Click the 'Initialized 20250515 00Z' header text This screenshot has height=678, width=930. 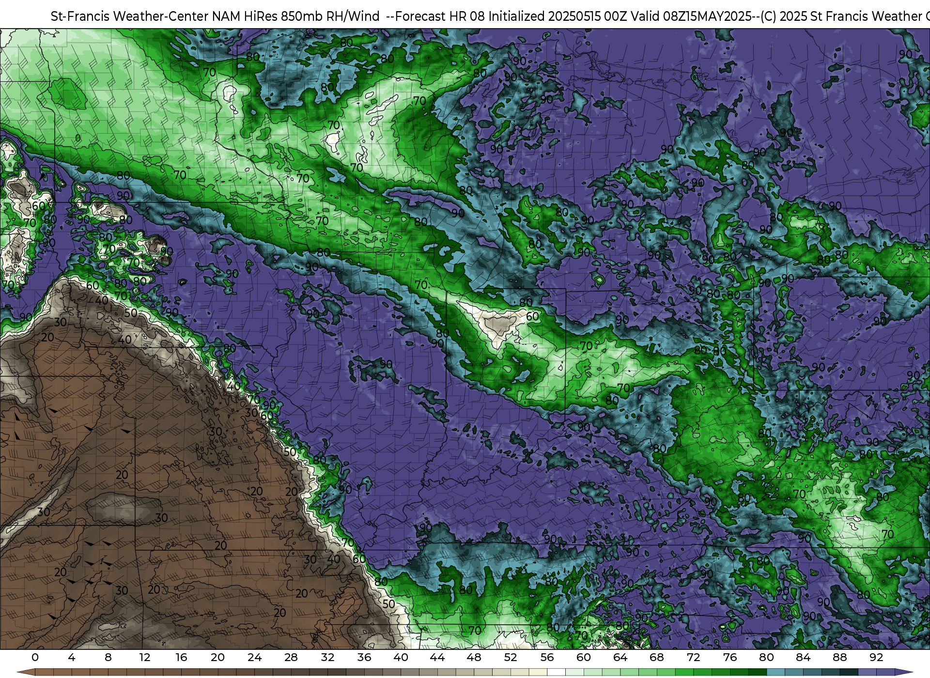pyautogui.click(x=558, y=16)
